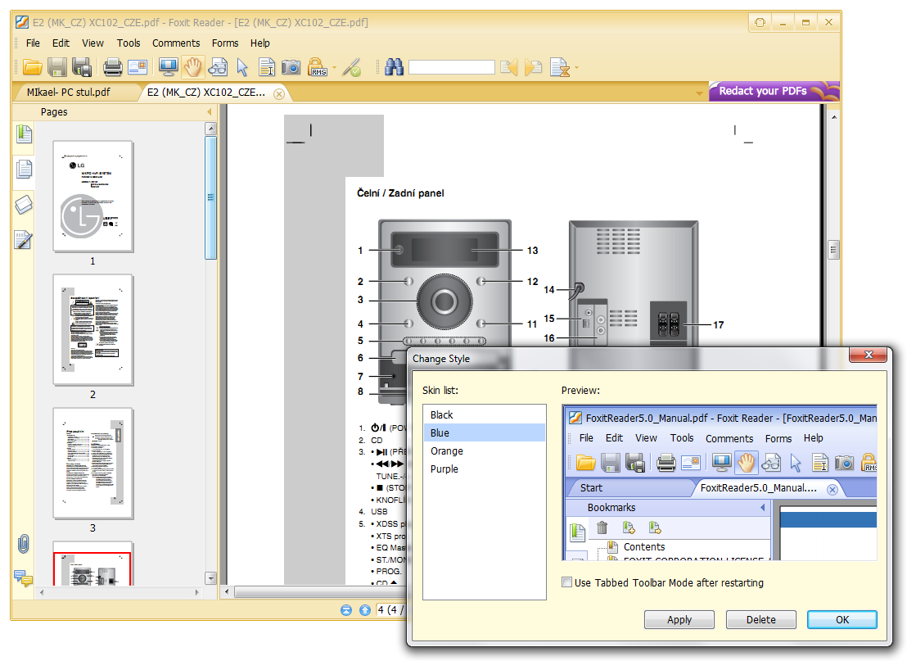This screenshot has height=661, width=907.
Task: Click the search text field in toolbar
Action: pos(452,68)
